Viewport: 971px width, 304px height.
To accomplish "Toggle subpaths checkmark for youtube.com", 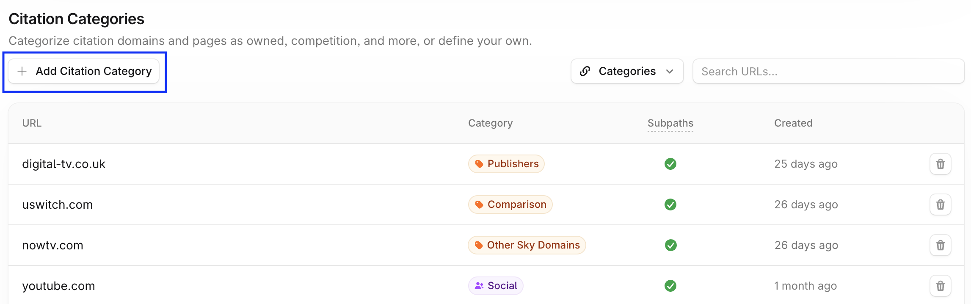I will 670,286.
